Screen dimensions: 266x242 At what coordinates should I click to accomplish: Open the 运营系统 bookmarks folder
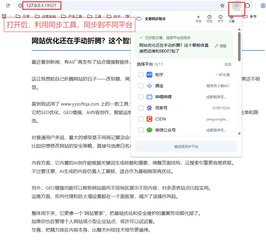[x=45, y=16]
